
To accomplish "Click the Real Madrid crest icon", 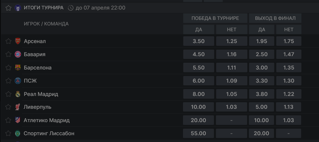I will click(x=18, y=94).
